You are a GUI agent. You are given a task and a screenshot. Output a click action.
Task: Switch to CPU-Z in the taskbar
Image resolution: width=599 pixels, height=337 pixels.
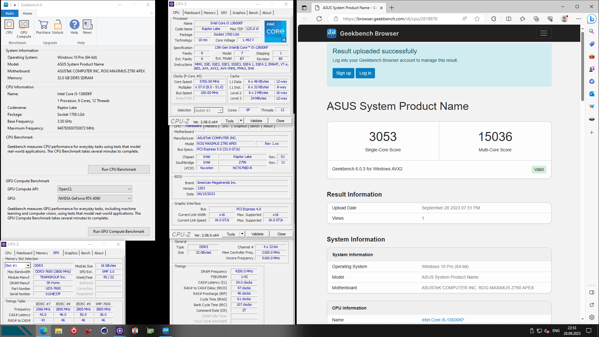click(x=119, y=331)
